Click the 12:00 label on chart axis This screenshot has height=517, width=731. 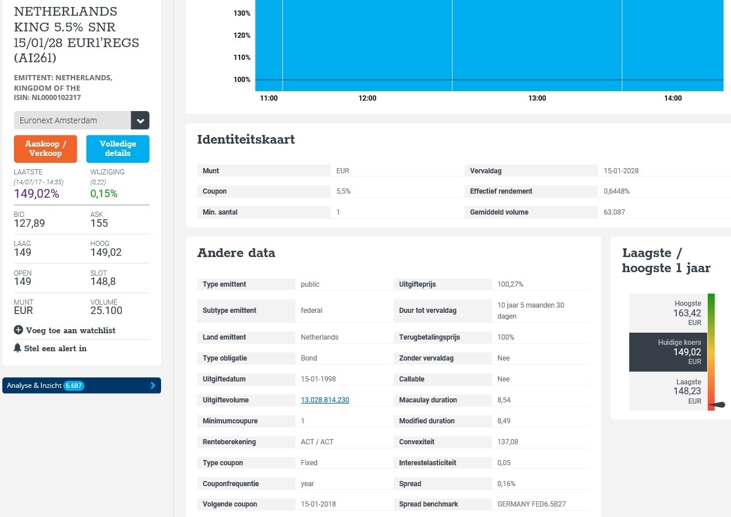coord(368,98)
